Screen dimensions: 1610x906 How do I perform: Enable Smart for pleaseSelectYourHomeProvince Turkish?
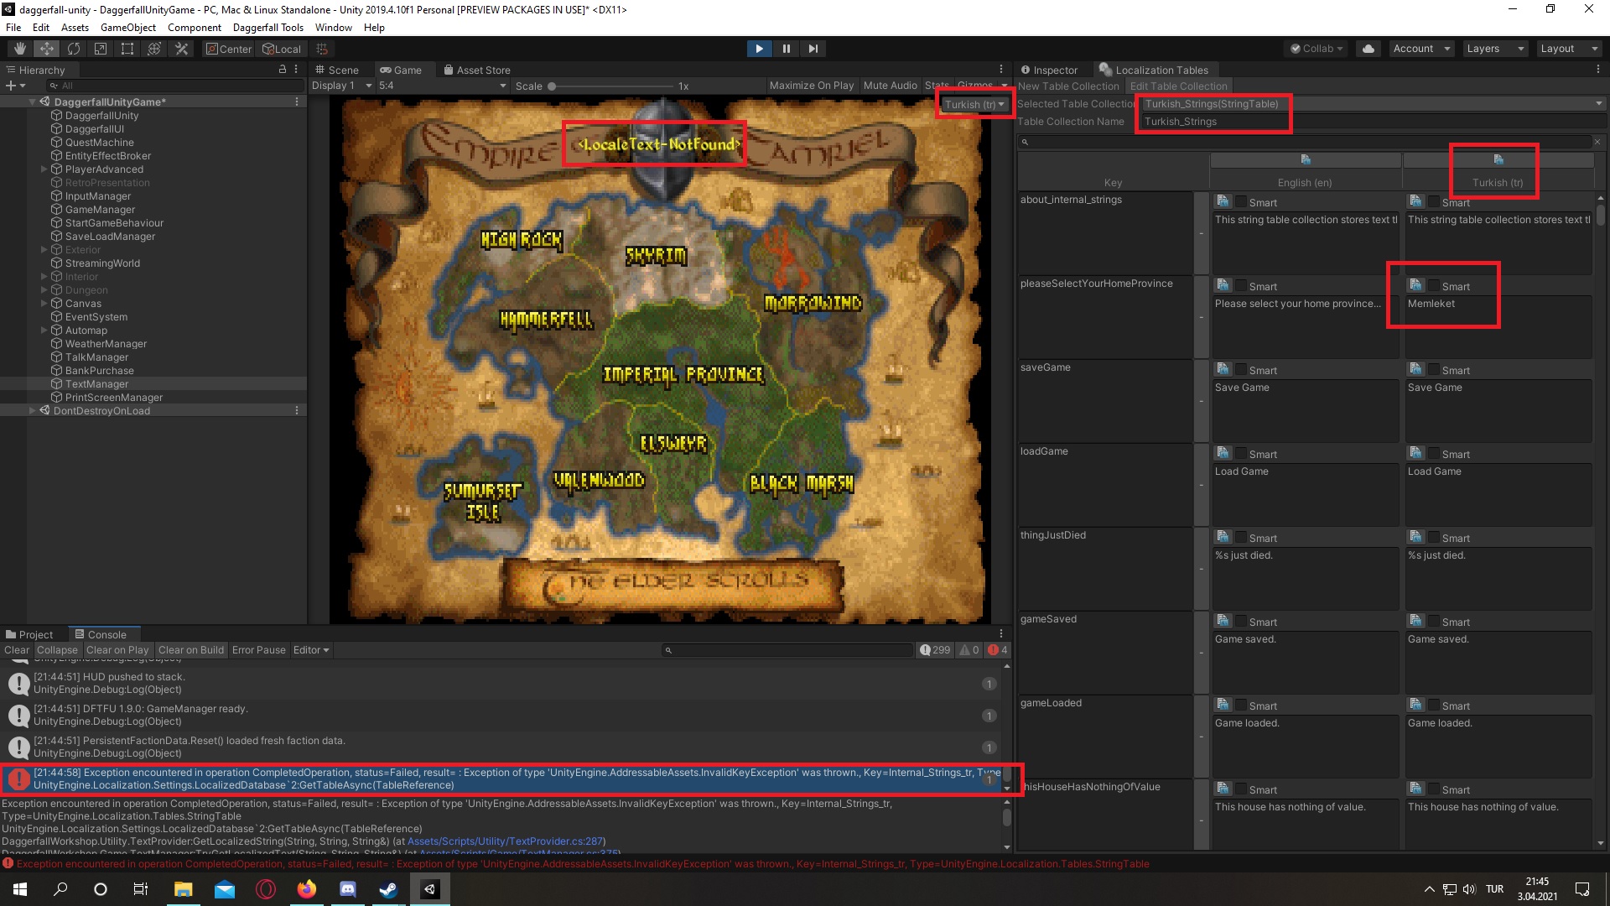pyautogui.click(x=1433, y=286)
